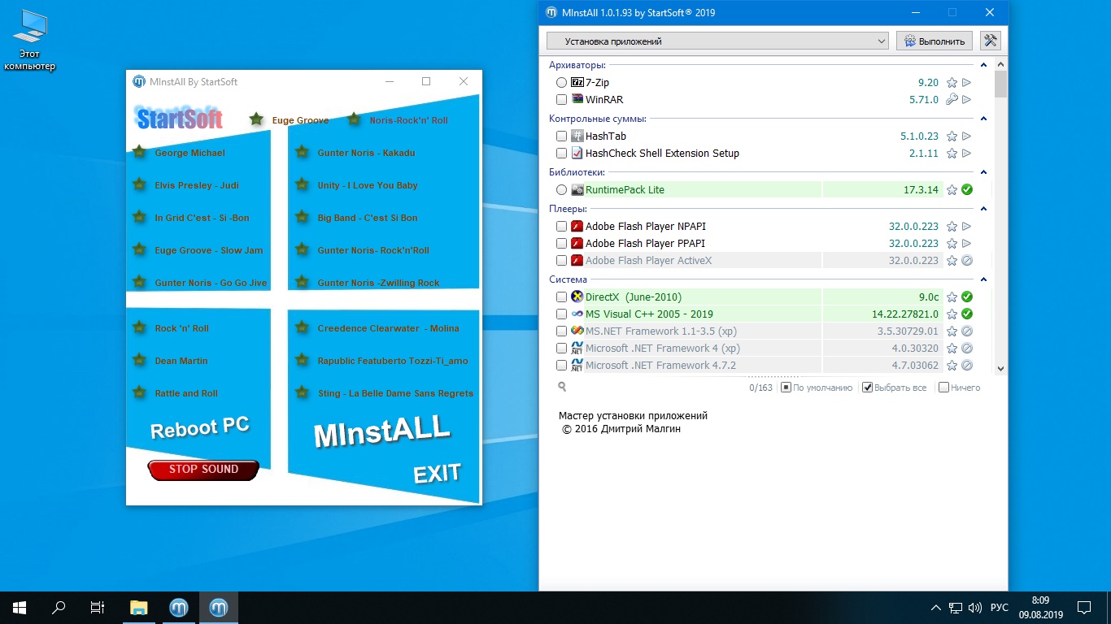Click the app list vertical scrollbar thumb
Image resolution: width=1111 pixels, height=624 pixels.
1000,84
